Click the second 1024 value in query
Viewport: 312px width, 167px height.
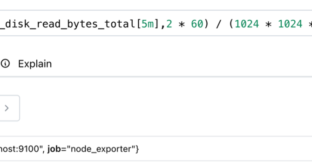point(290,24)
